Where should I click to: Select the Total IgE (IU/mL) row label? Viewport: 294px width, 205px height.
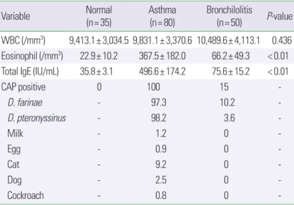click(x=30, y=71)
